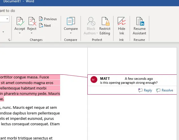Click Matt's red avatar circle

coord(94,80)
